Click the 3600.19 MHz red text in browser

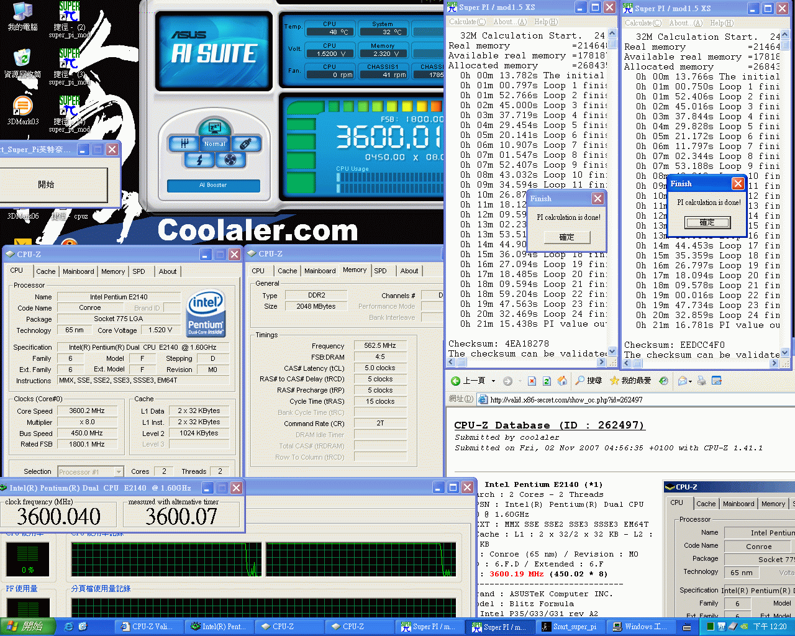click(516, 574)
